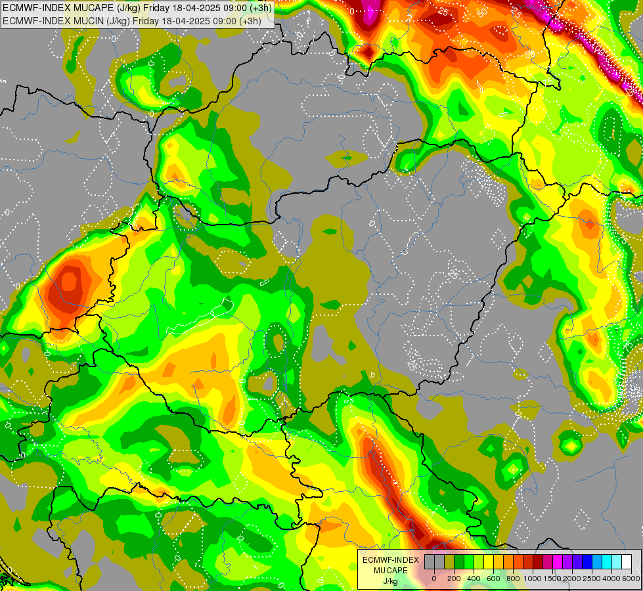Pick the dark red legend swatch

click(x=538, y=562)
